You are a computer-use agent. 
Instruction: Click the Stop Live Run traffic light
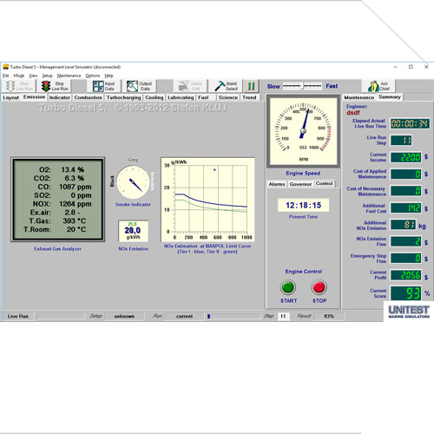coord(46,86)
